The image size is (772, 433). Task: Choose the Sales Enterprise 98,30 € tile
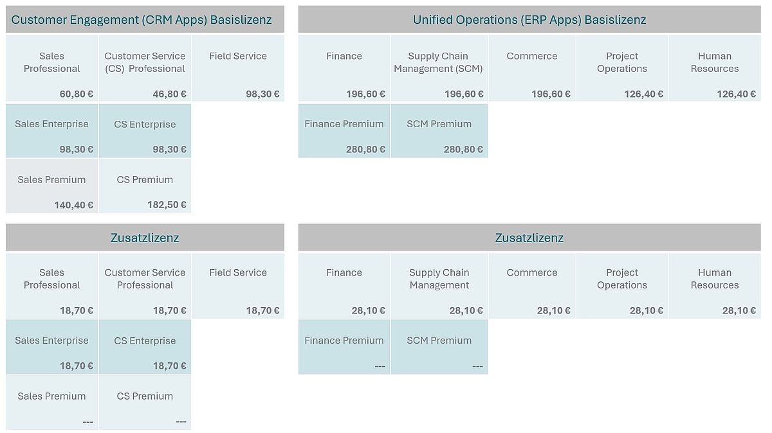coord(51,131)
